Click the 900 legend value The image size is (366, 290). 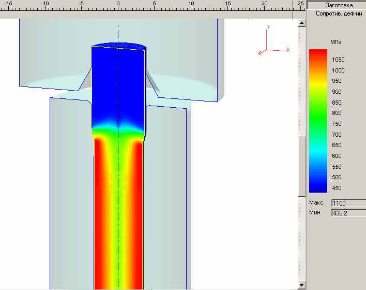[337, 92]
